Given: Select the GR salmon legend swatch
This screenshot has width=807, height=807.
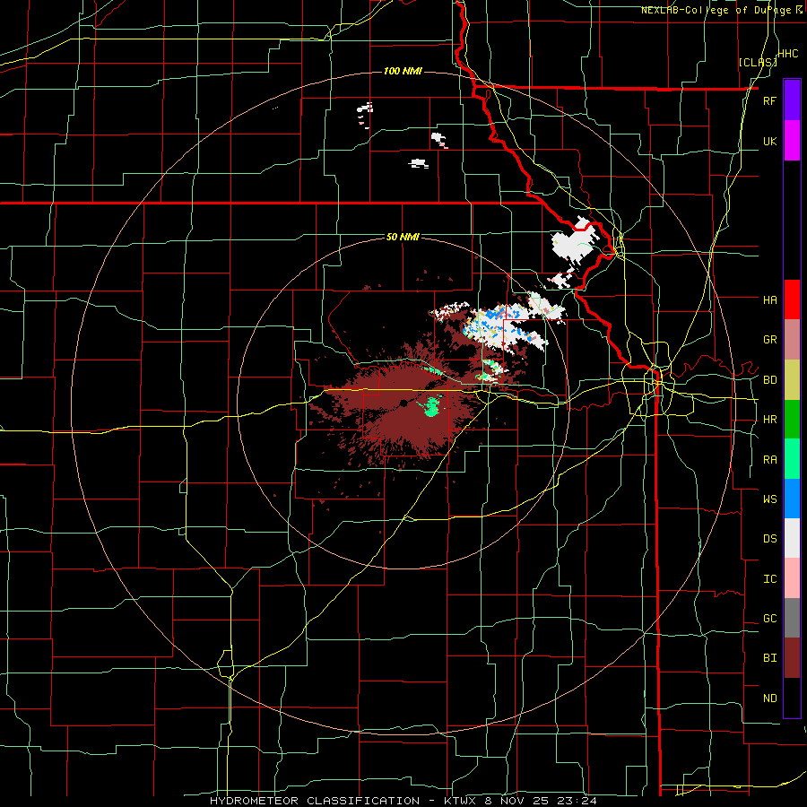Looking at the screenshot, I should 792,340.
